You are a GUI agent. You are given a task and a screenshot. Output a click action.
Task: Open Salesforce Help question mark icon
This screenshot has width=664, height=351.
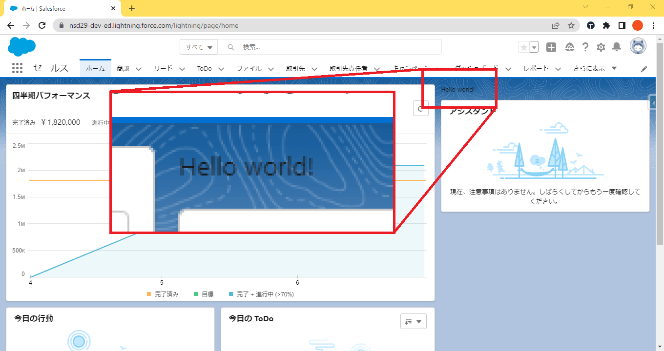pos(585,47)
